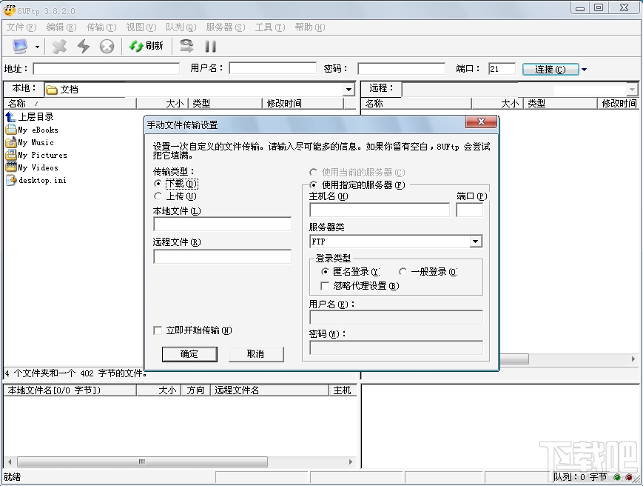Open the 队列 menu
The image size is (643, 486).
[x=181, y=27]
